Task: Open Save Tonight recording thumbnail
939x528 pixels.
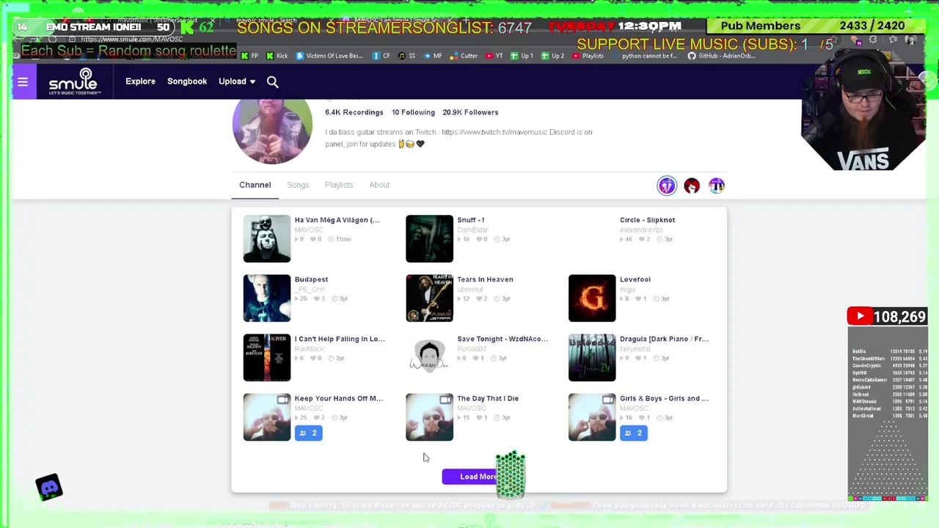Action: (429, 358)
